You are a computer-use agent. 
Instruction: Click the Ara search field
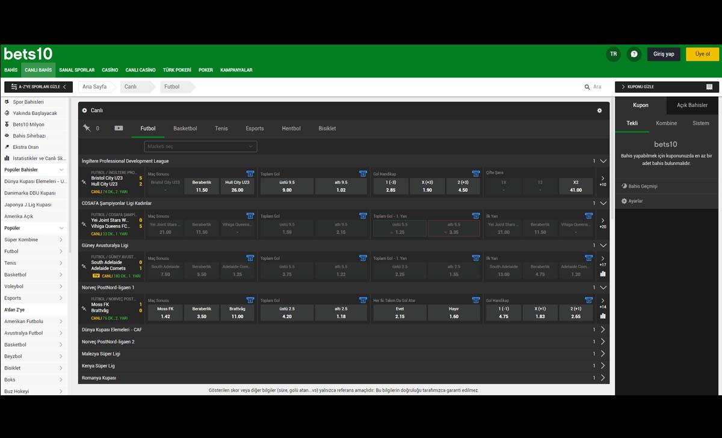(597, 87)
